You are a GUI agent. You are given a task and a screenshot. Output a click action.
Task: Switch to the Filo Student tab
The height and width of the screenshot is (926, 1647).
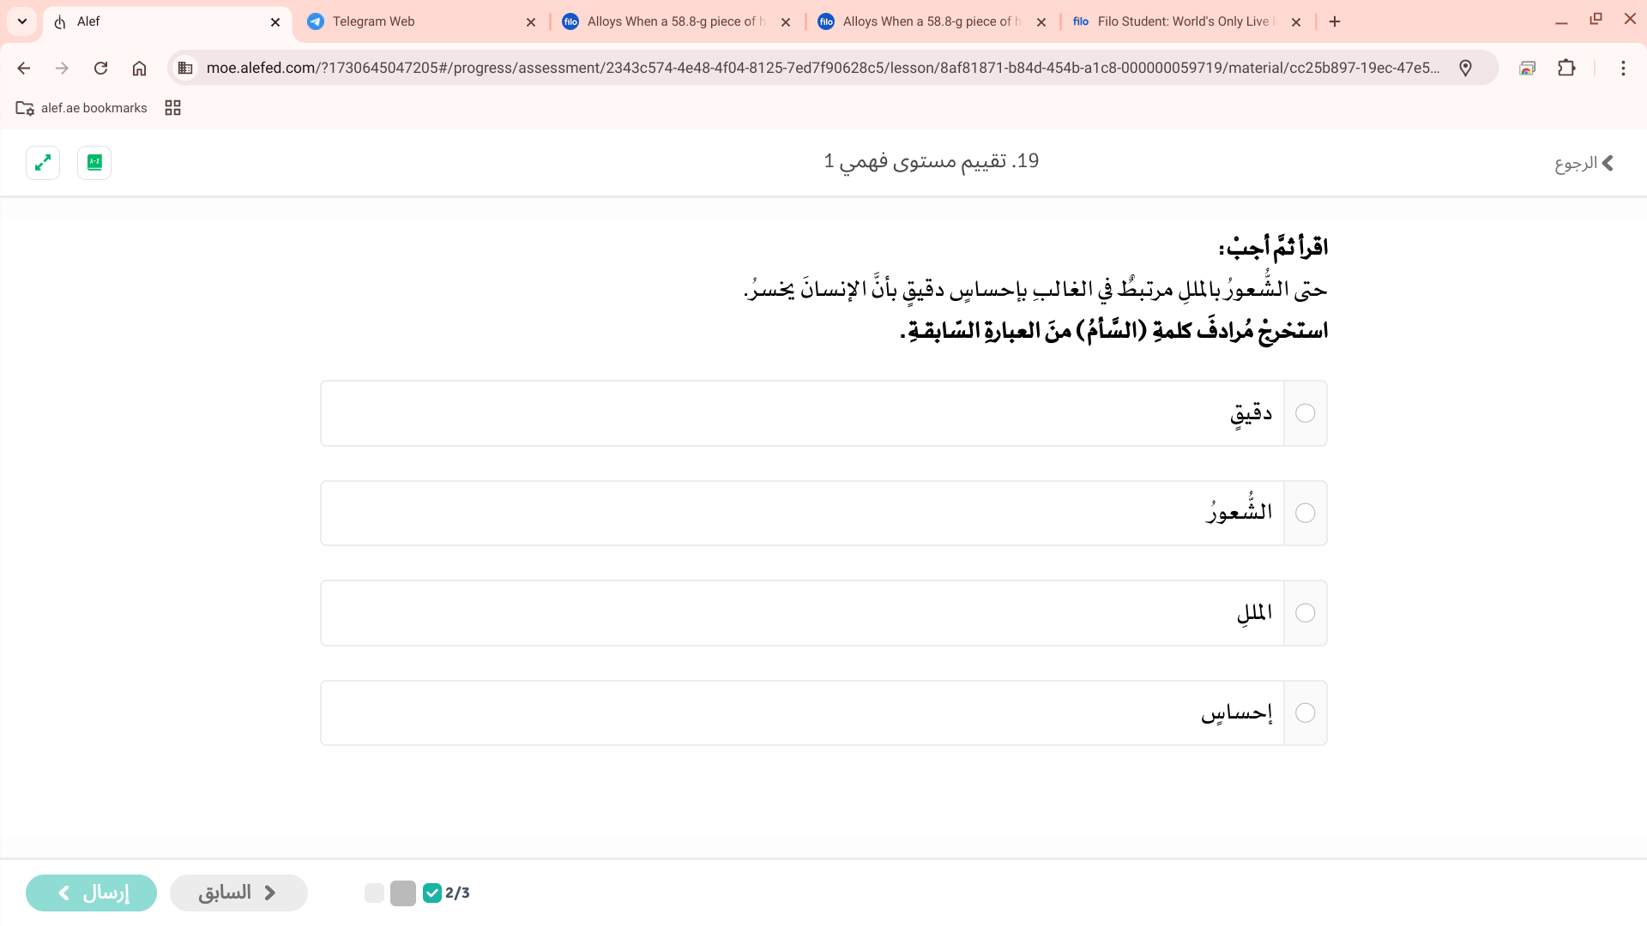click(x=1184, y=21)
